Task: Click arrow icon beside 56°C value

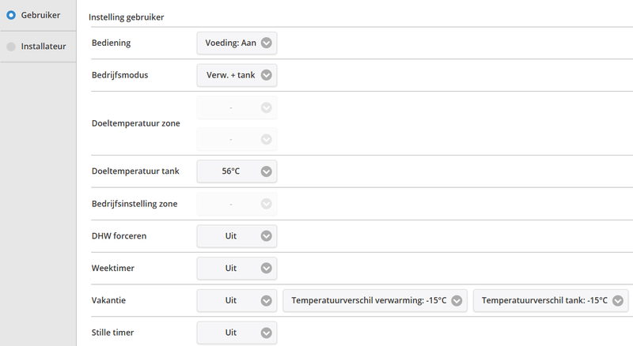Action: tap(267, 171)
